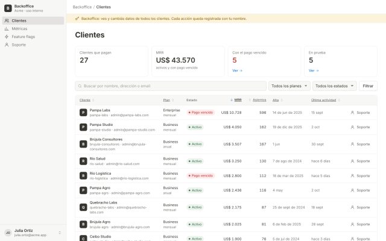Click Soporte for Pampa Agro row
This screenshot has width=386, height=241.
[x=361, y=190]
